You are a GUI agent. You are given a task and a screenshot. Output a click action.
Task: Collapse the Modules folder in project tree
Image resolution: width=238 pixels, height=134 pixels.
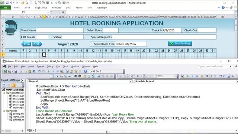4,111
